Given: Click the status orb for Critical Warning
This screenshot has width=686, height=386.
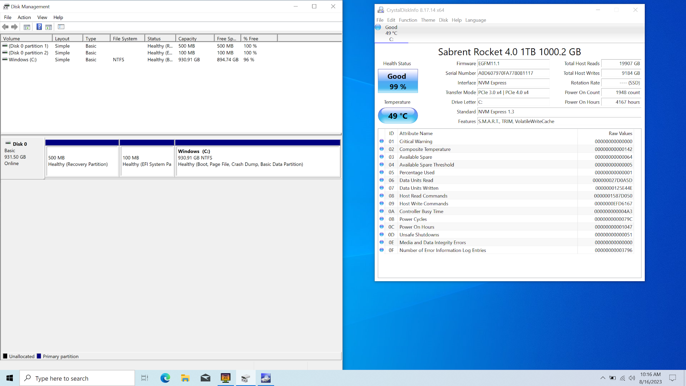Looking at the screenshot, I should 381,141.
